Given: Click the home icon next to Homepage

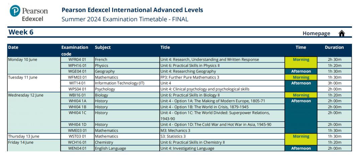Looking at the screenshot, I should coord(342,34).
